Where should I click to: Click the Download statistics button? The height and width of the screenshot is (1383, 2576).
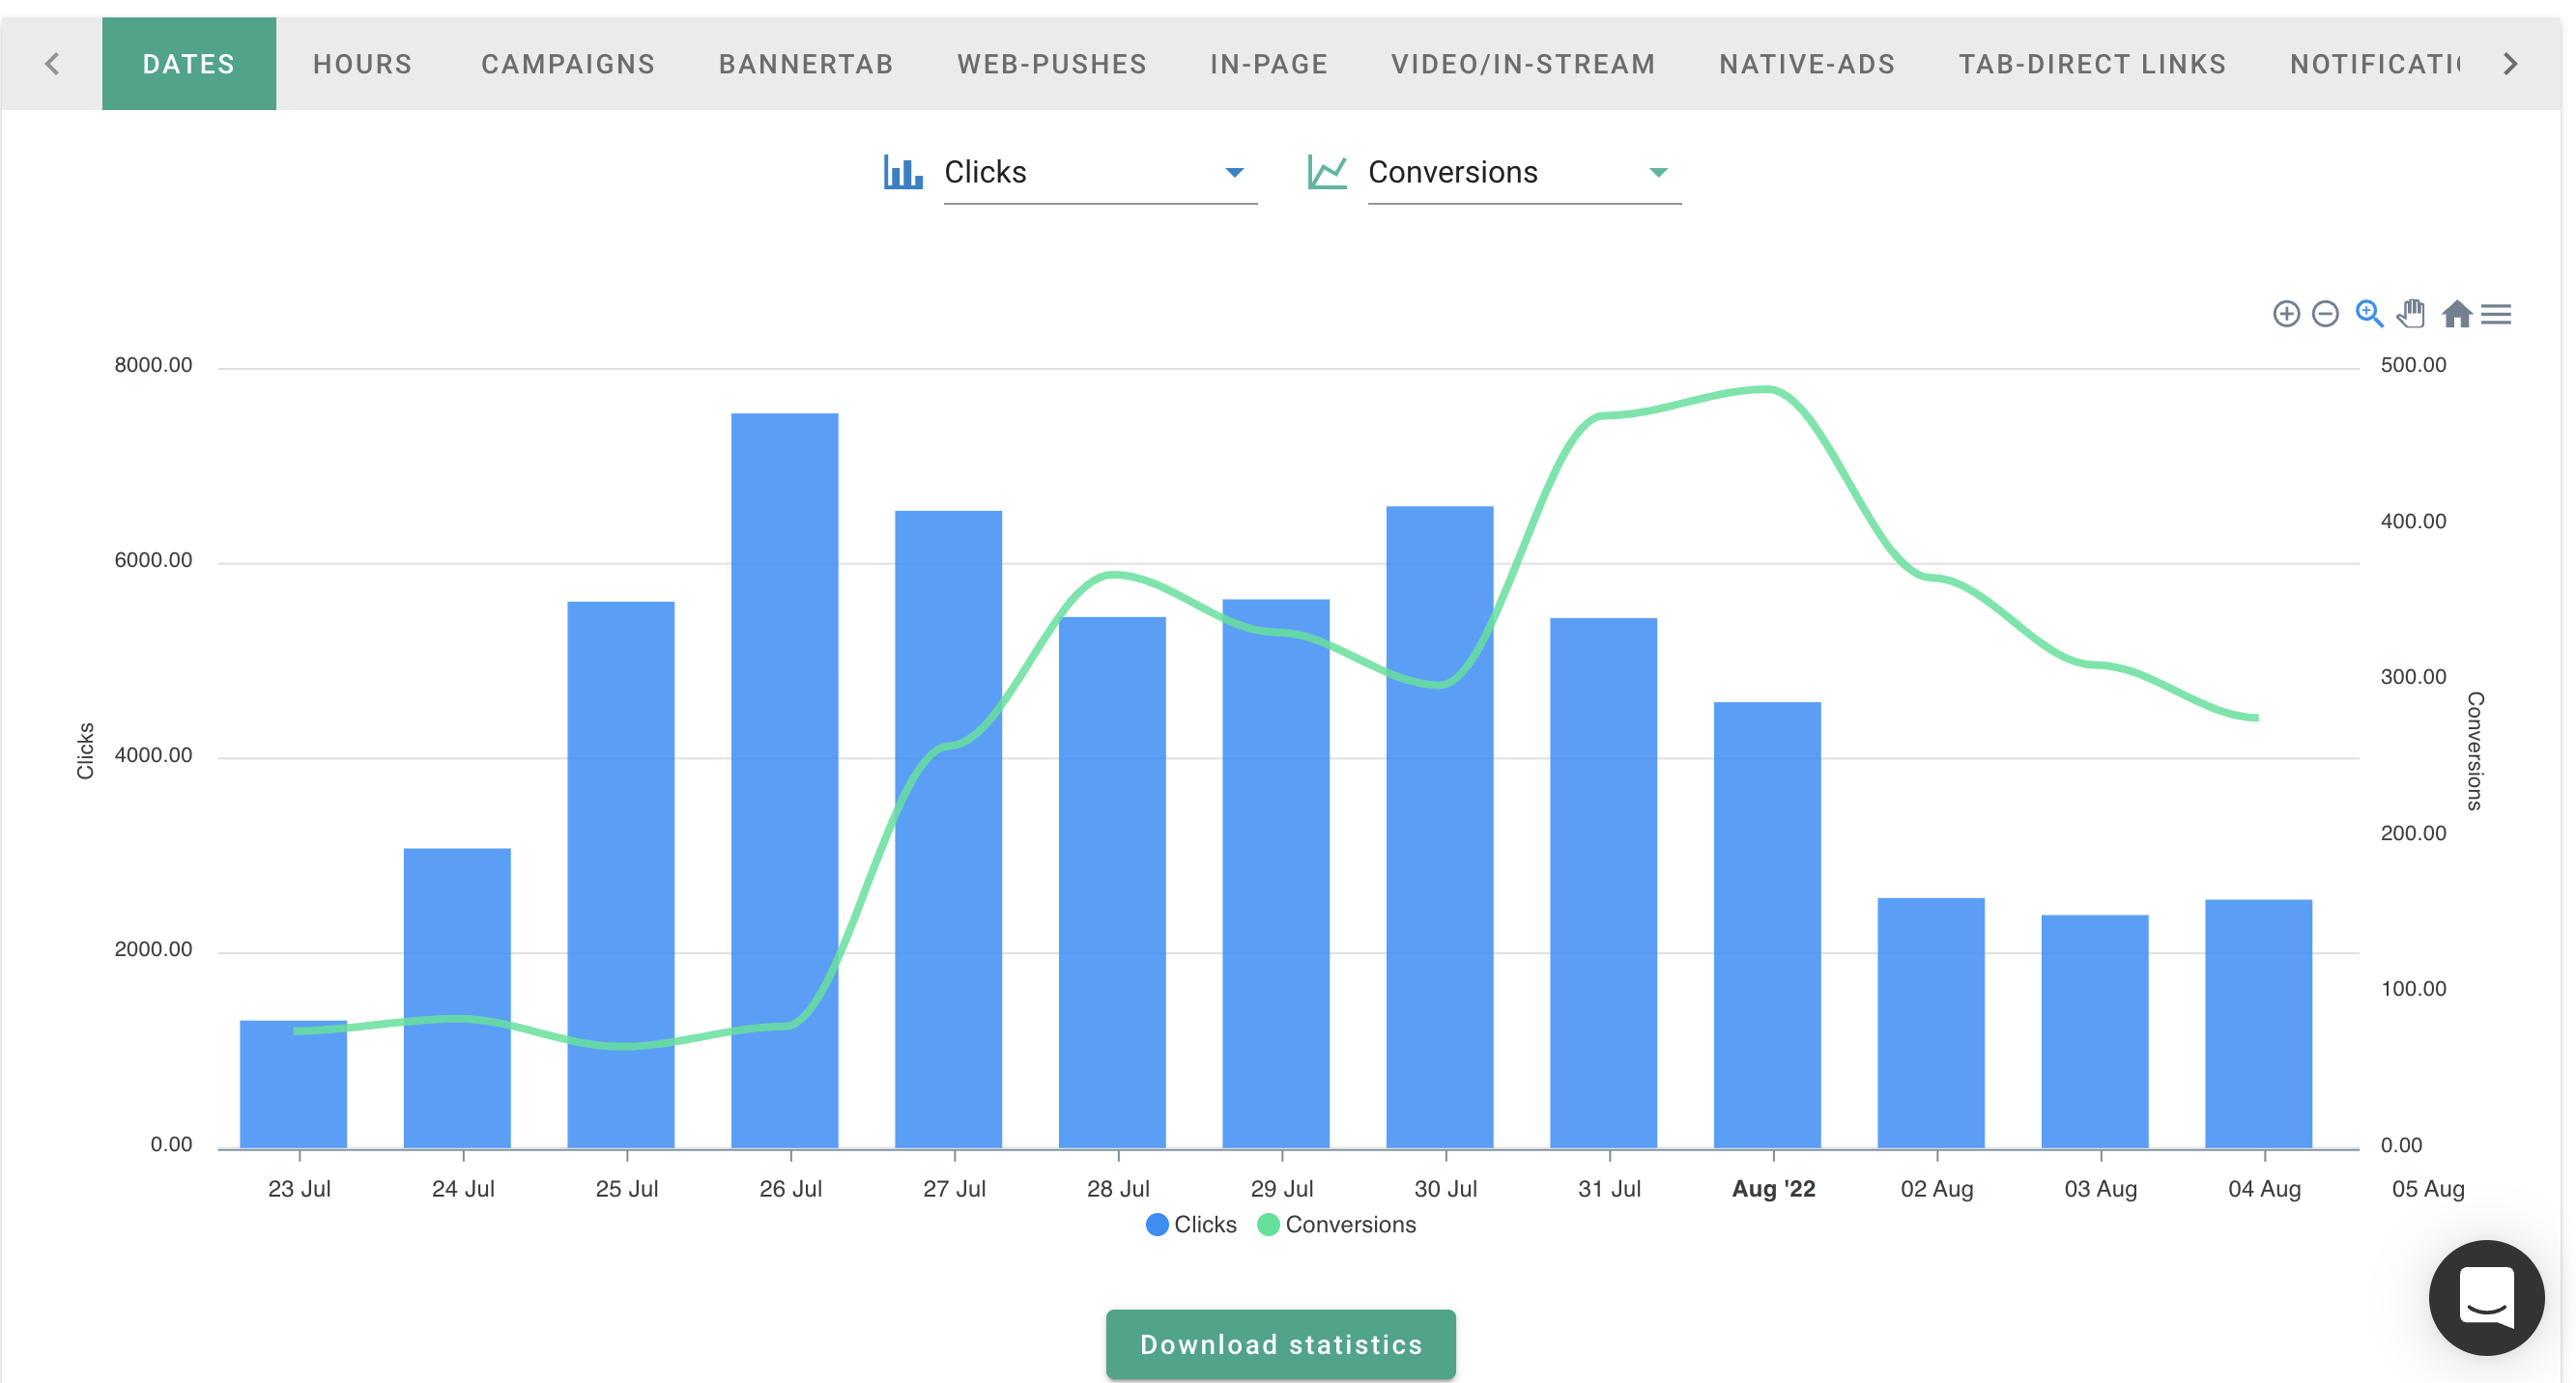point(1280,1344)
